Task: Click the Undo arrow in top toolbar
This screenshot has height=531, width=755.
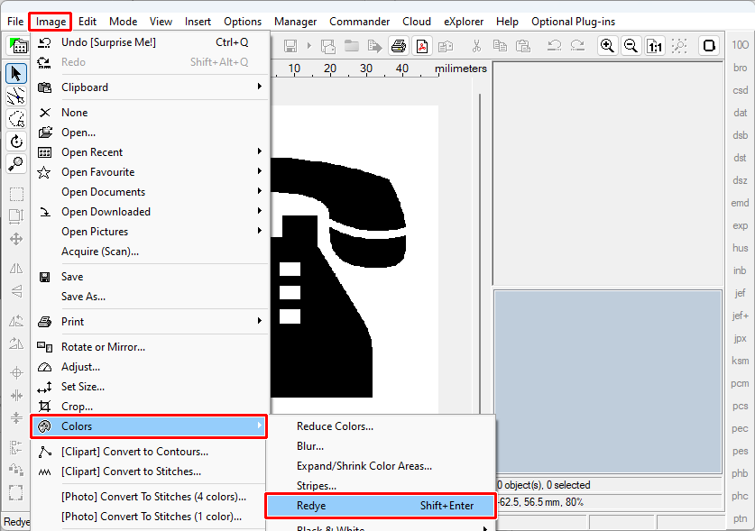Action: click(554, 46)
